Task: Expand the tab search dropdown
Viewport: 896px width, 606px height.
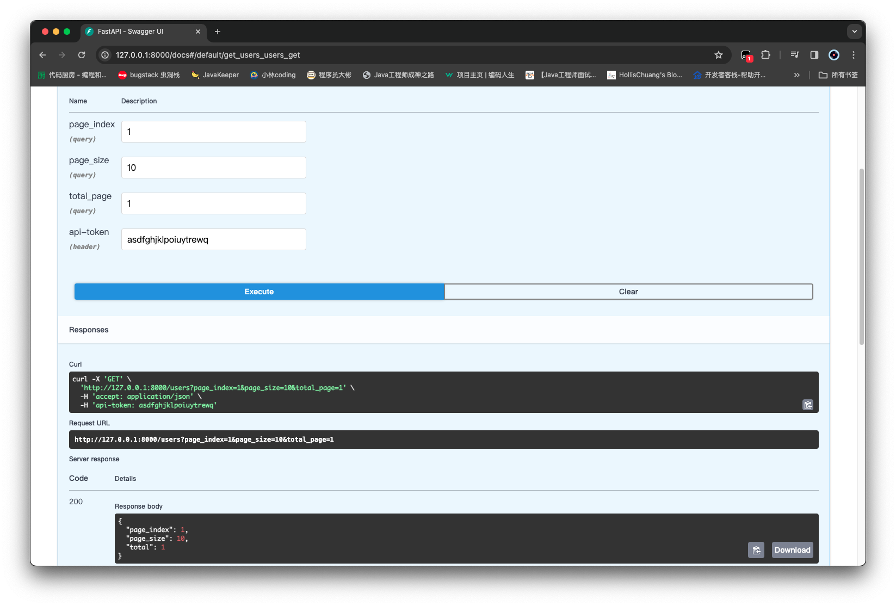Action: (x=854, y=32)
